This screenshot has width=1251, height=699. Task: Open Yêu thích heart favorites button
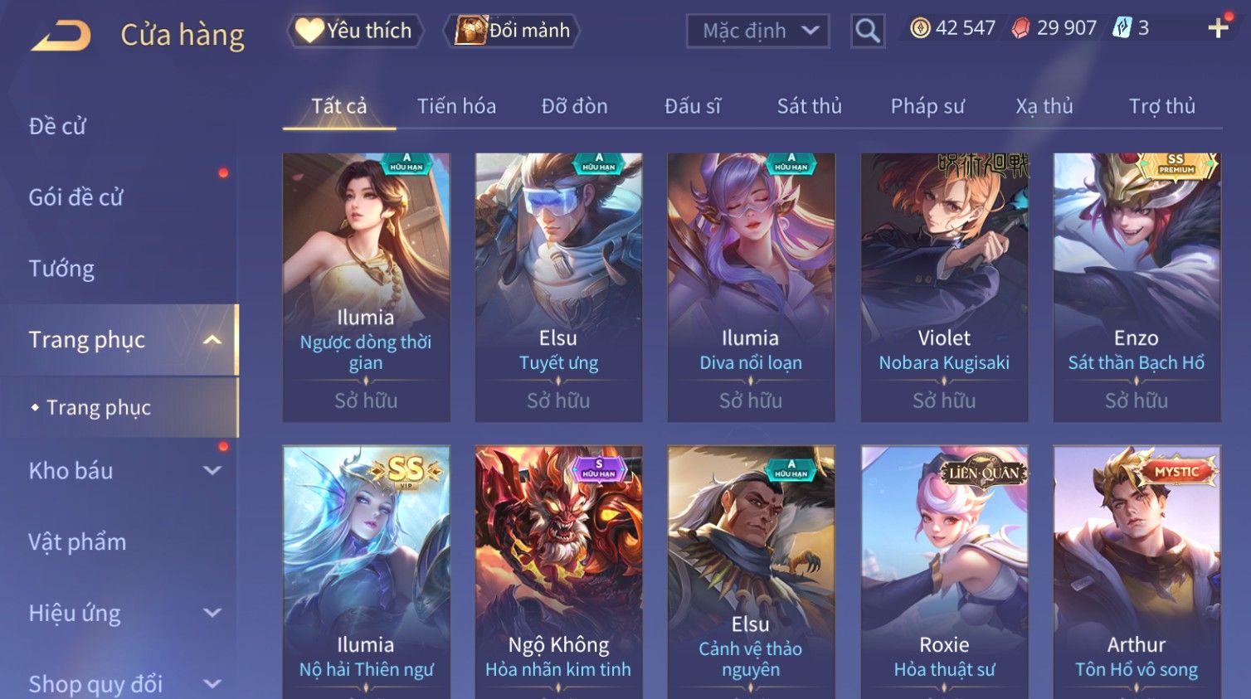coord(355,31)
